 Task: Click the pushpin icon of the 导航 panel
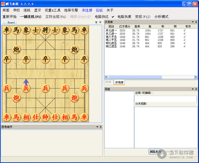[196, 89]
